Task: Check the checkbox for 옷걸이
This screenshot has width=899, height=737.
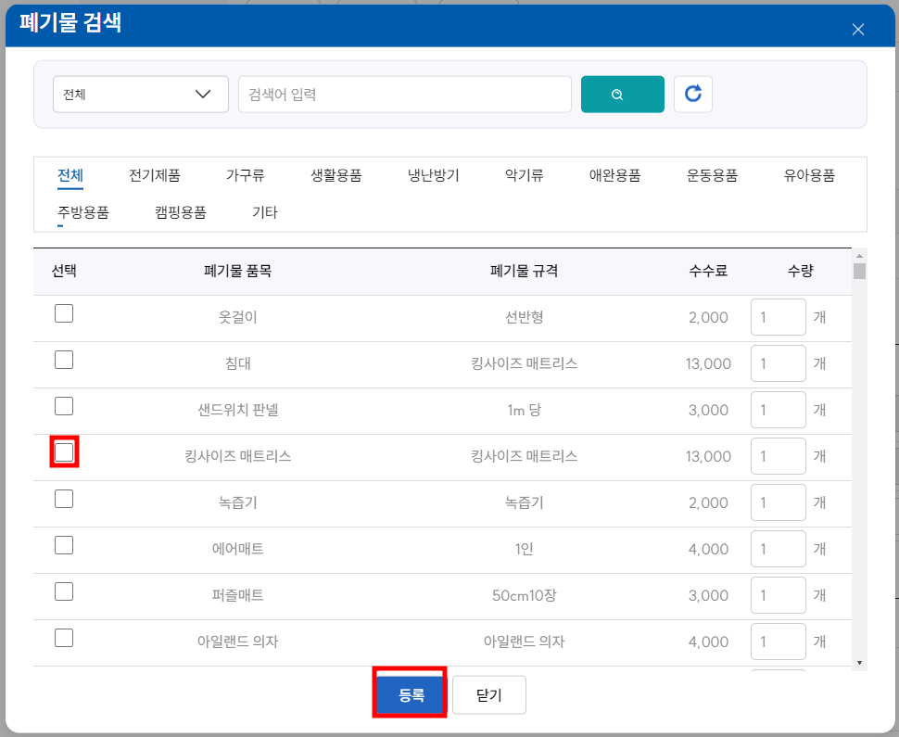Action: (x=63, y=312)
